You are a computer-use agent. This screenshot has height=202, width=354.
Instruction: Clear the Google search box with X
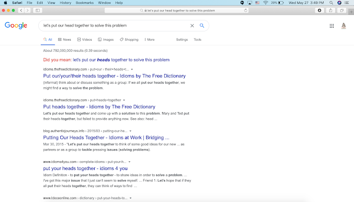point(192,26)
